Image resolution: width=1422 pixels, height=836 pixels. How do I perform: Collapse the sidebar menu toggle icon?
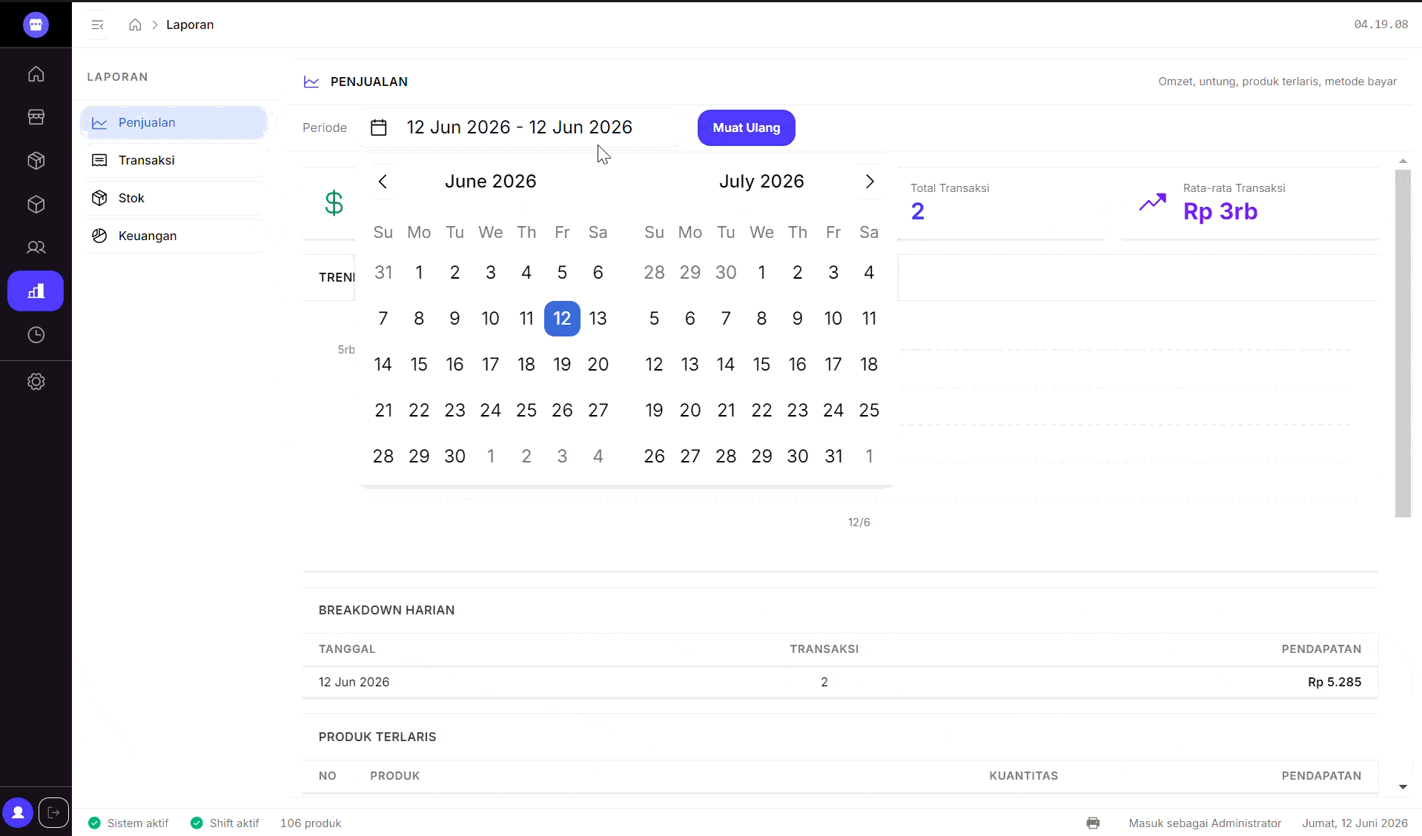tap(97, 24)
